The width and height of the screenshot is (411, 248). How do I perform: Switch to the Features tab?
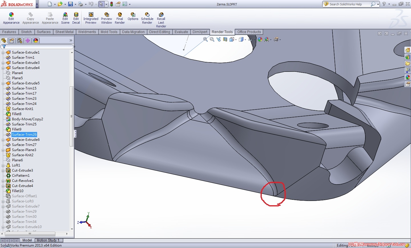coord(9,32)
